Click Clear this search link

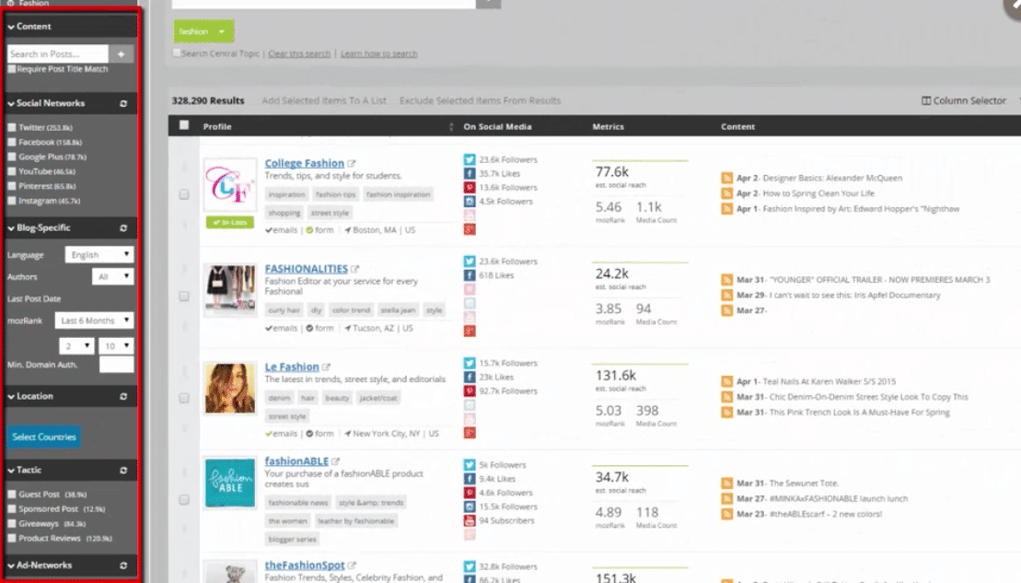coord(299,53)
